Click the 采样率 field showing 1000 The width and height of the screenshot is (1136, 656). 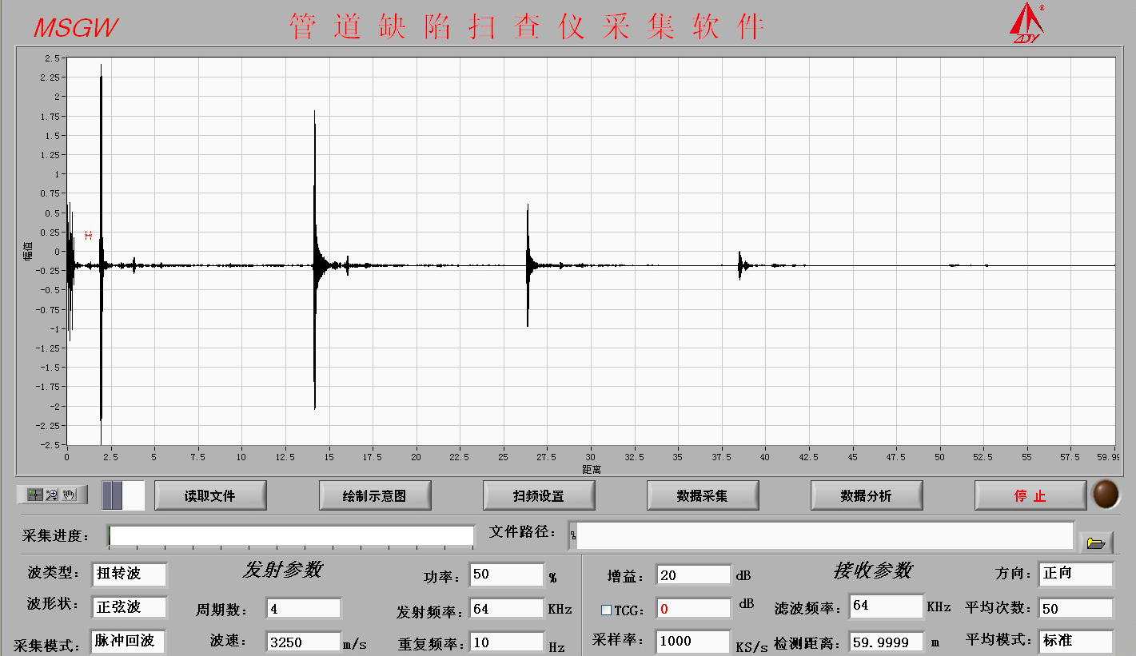point(694,641)
